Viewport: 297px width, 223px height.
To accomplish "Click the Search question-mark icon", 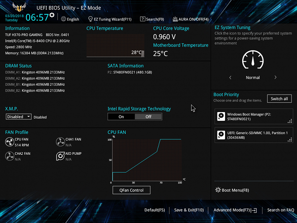I will (x=142, y=19).
